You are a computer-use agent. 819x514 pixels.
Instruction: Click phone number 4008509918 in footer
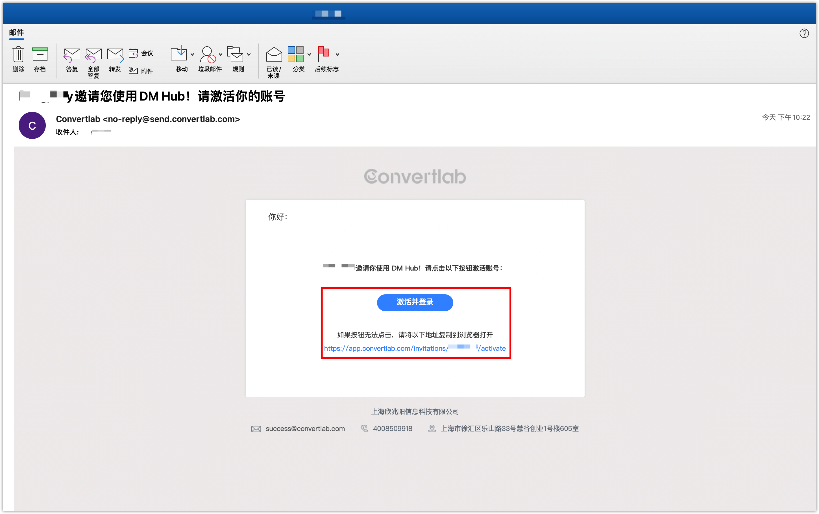click(393, 429)
